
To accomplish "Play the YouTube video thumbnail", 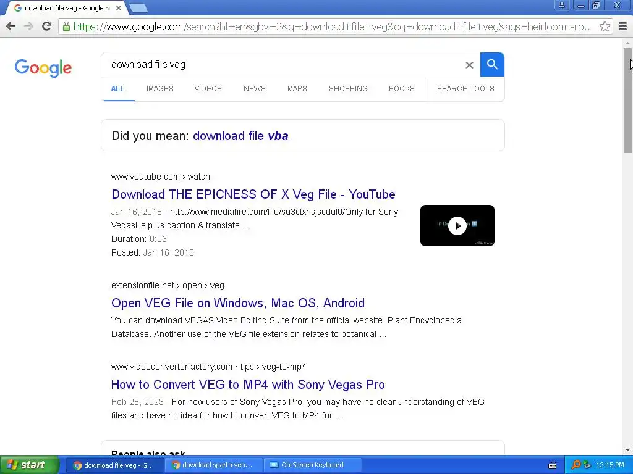I will (457, 226).
